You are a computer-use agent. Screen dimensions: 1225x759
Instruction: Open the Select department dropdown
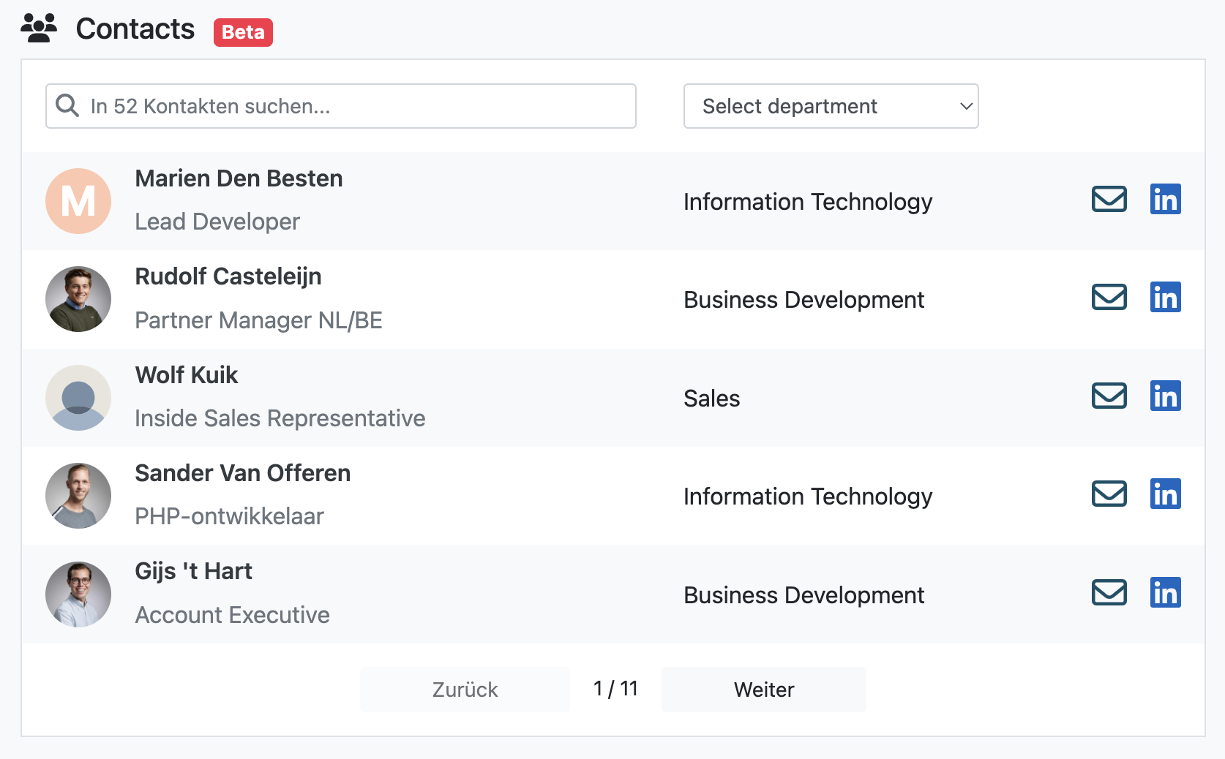(831, 106)
